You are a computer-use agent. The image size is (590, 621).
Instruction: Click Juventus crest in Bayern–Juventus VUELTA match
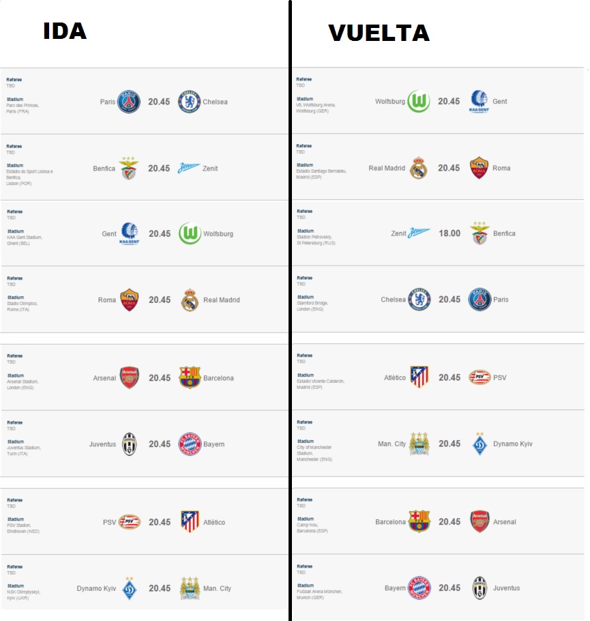(480, 588)
